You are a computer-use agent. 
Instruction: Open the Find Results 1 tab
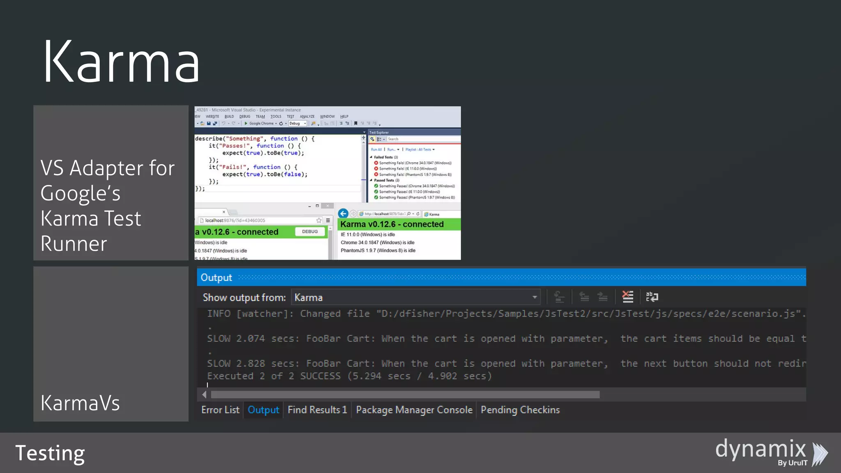coord(317,410)
